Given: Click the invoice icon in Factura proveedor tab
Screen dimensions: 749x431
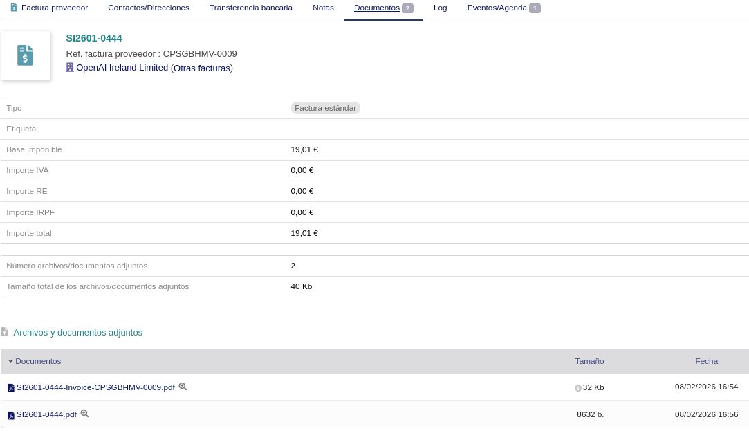Looking at the screenshot, I should click(14, 8).
